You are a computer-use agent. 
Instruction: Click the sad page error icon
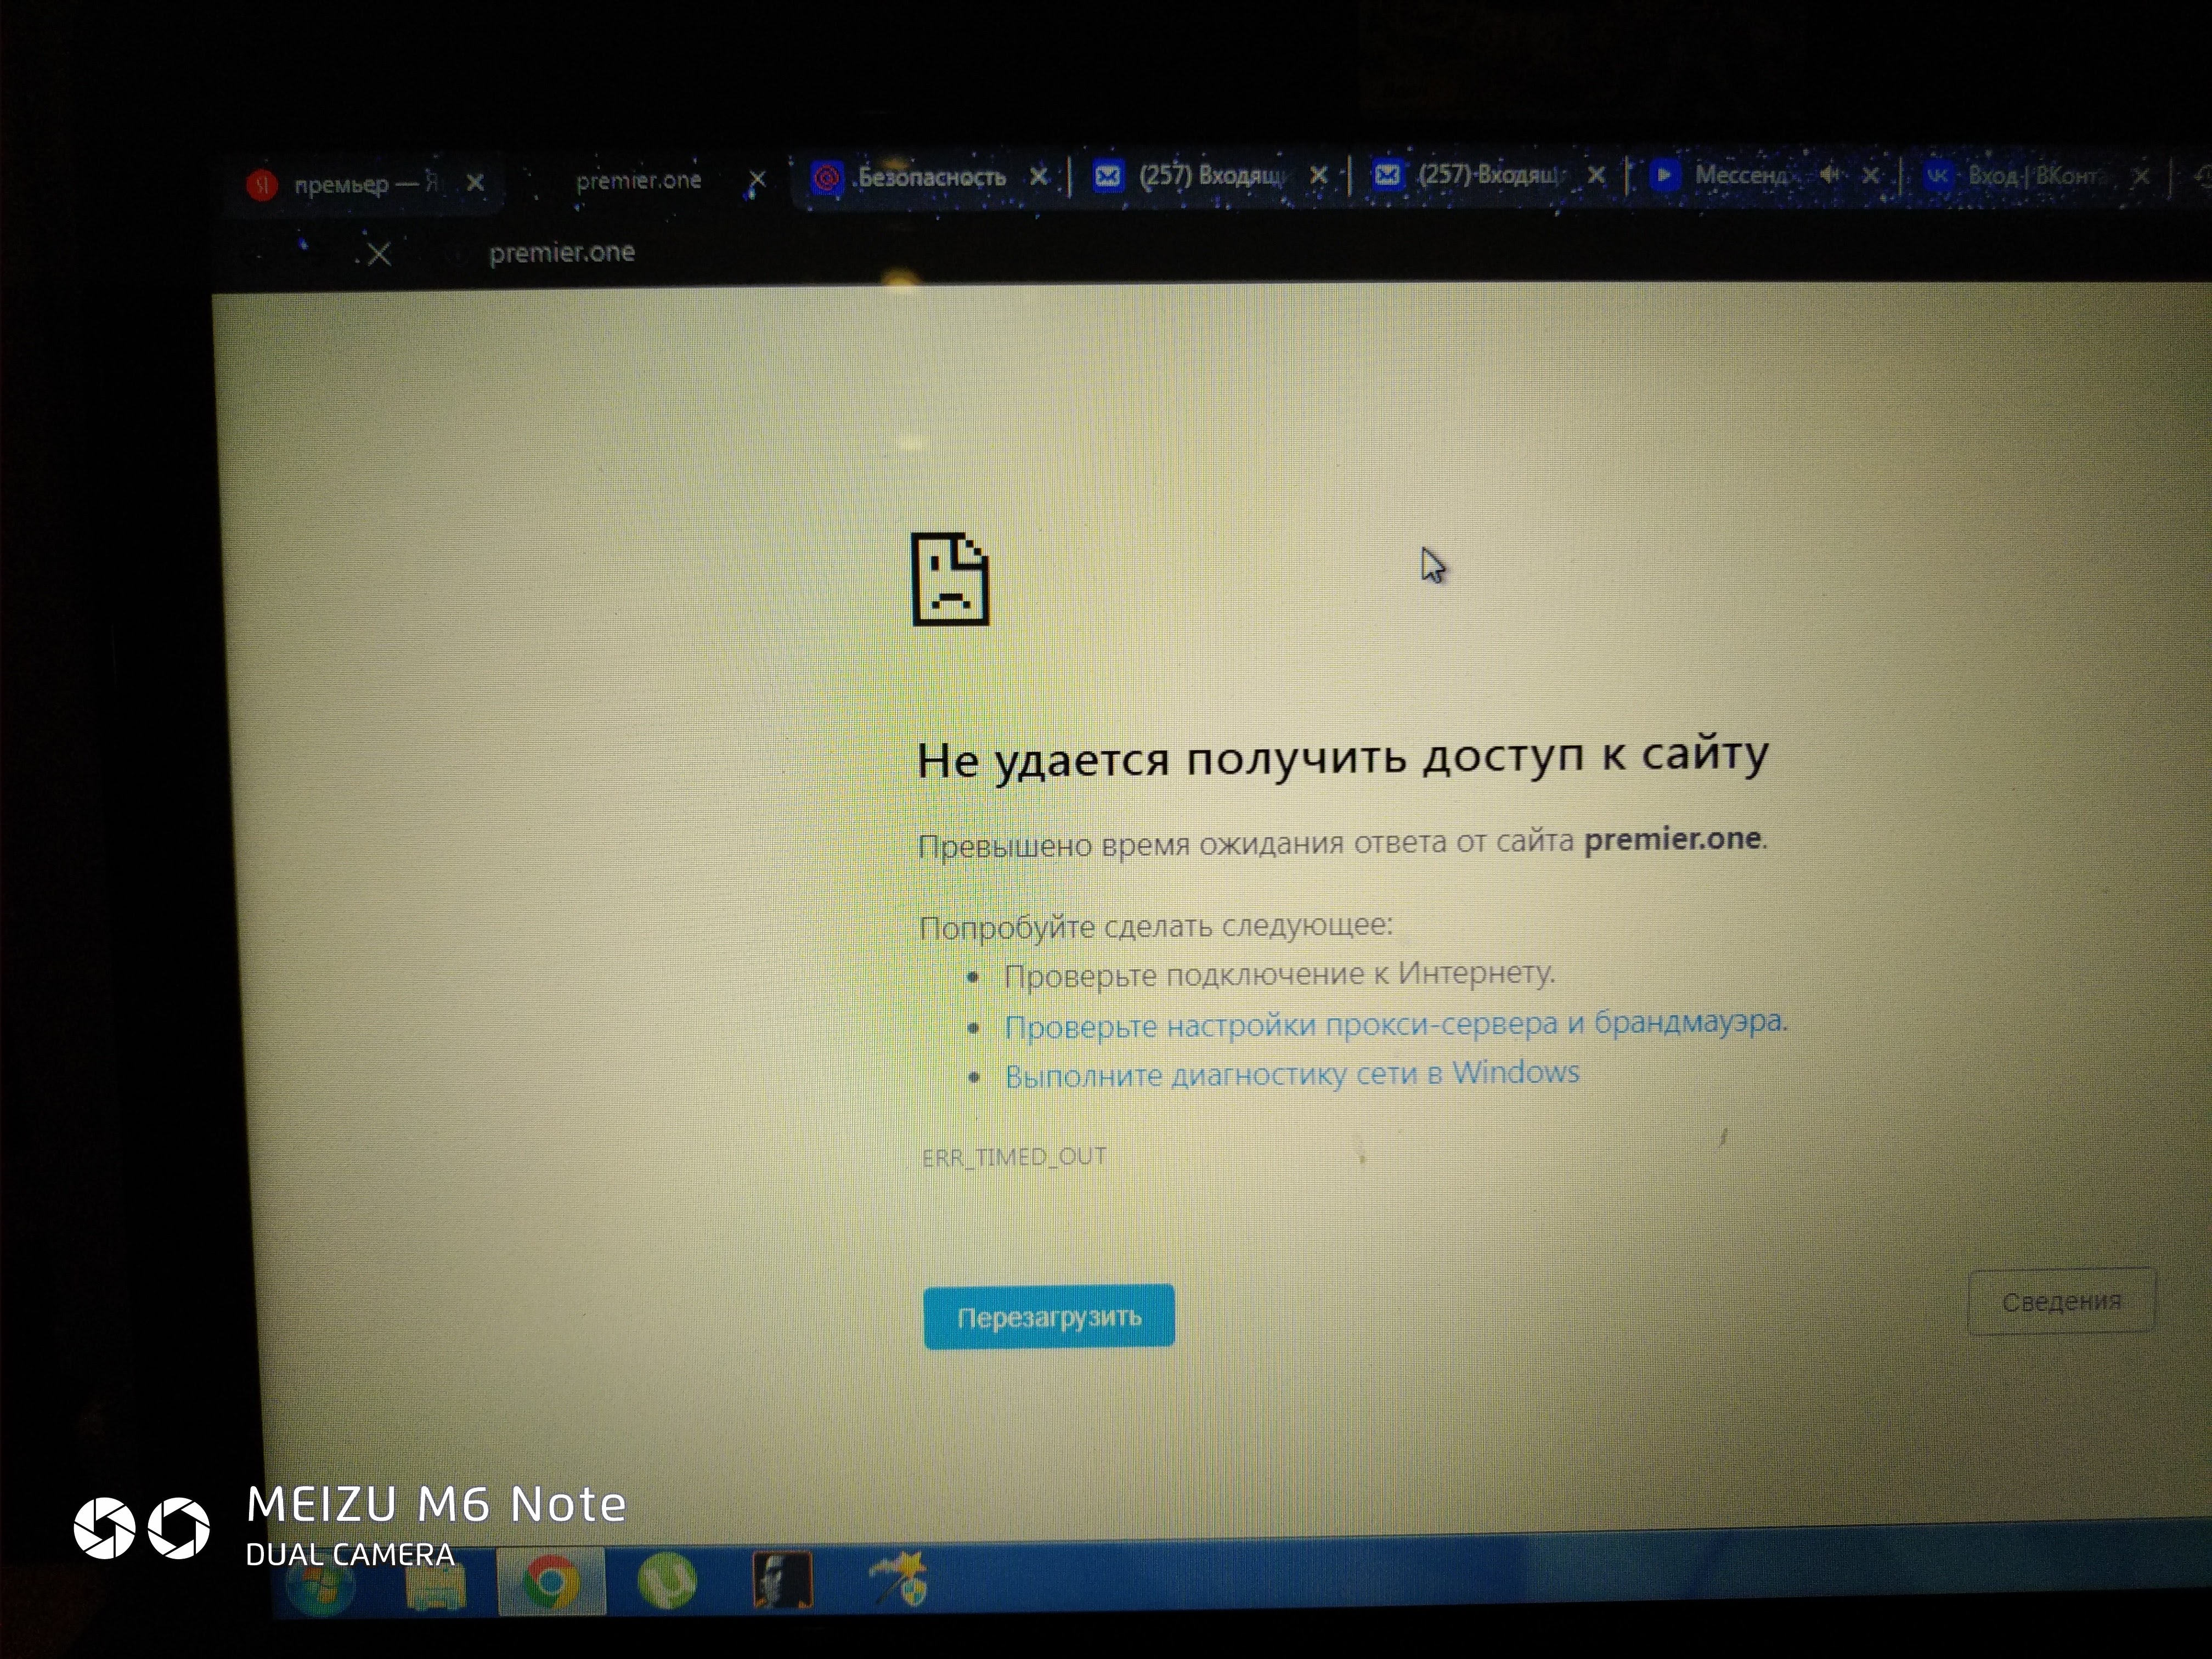tap(950, 579)
